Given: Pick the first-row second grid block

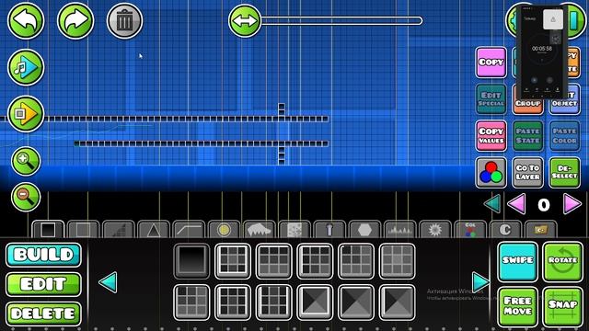Looking at the screenshot, I should [x=233, y=261].
